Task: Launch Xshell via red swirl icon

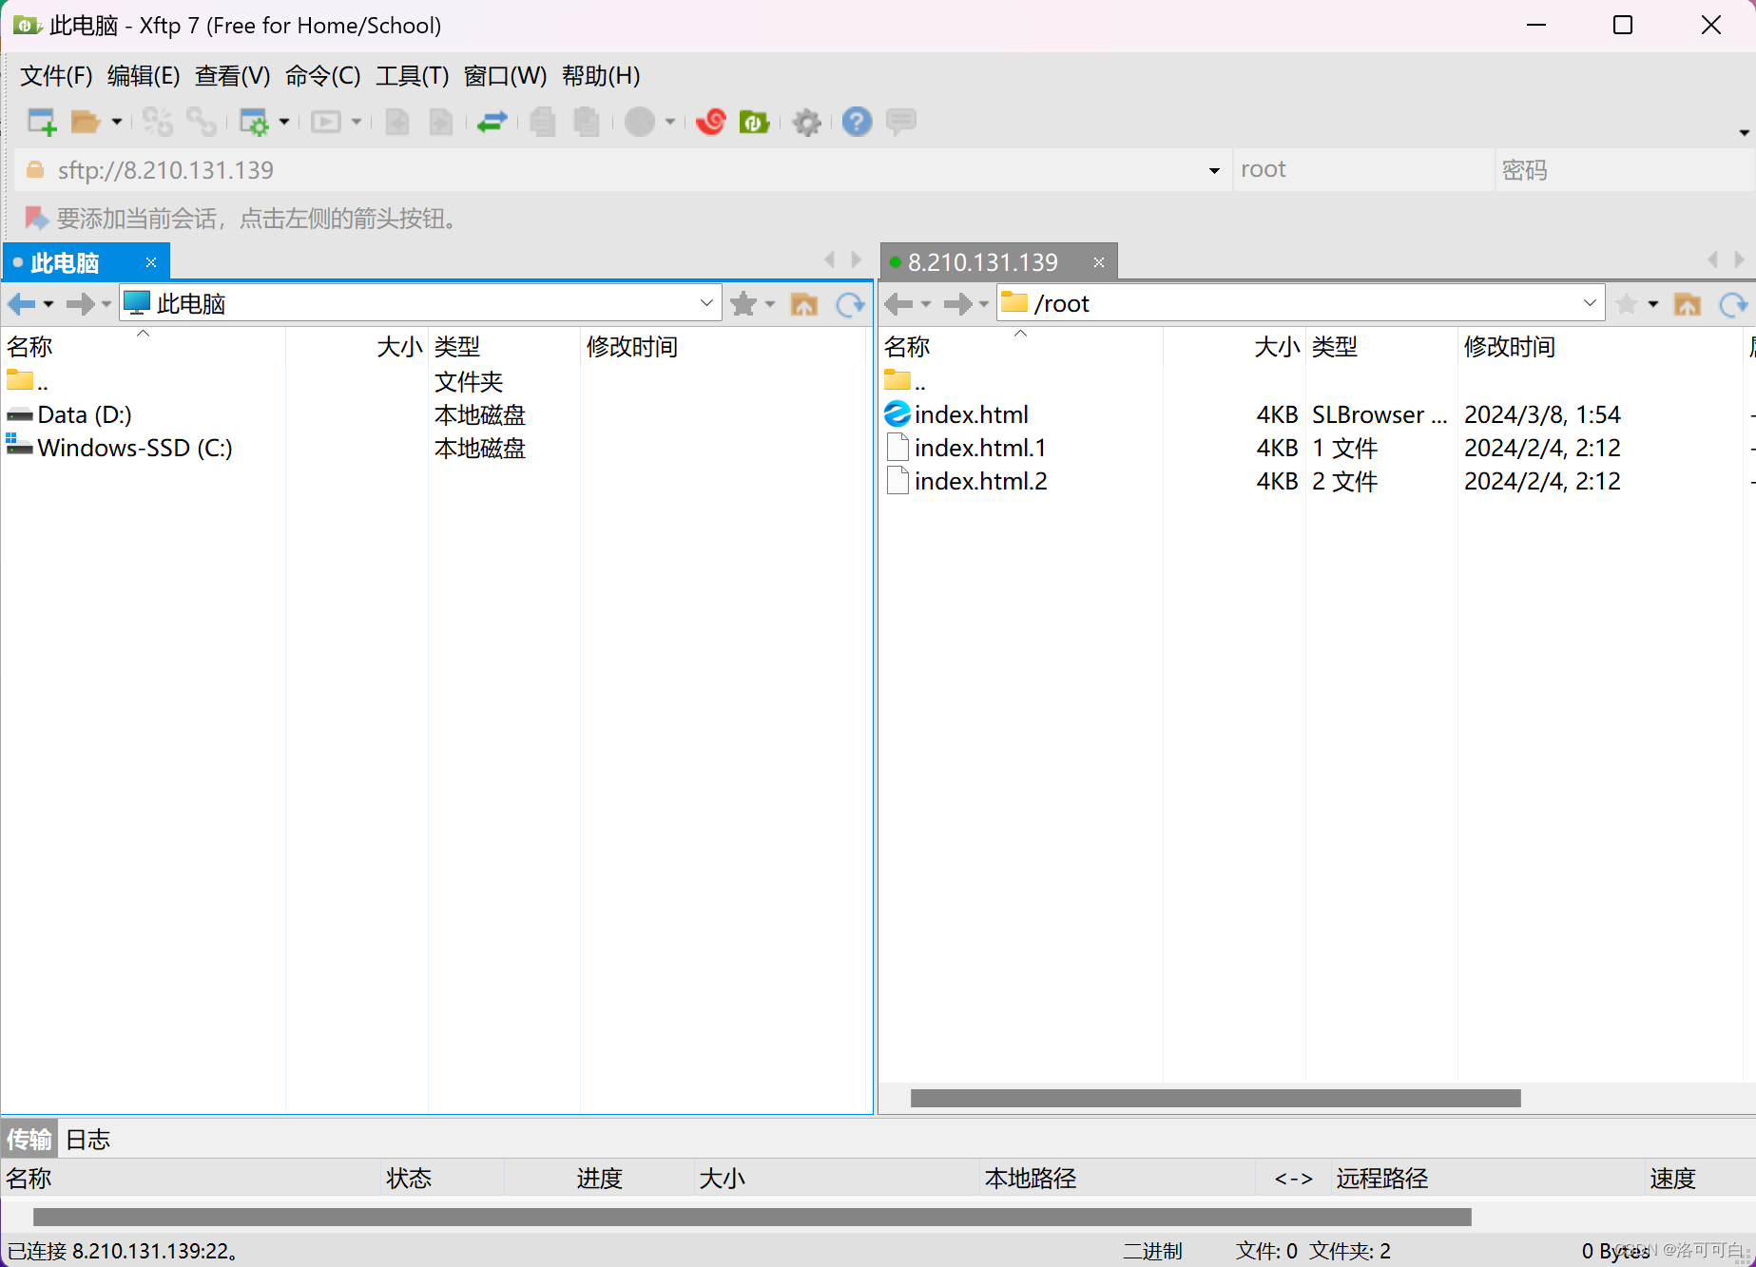Action: tap(711, 122)
